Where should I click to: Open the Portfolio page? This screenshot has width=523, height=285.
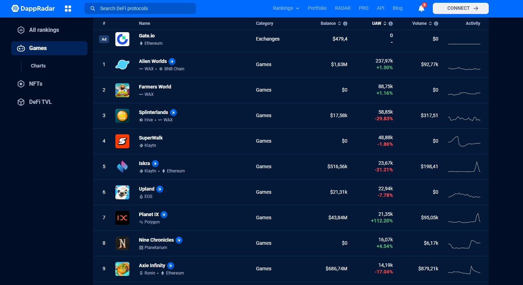point(317,8)
